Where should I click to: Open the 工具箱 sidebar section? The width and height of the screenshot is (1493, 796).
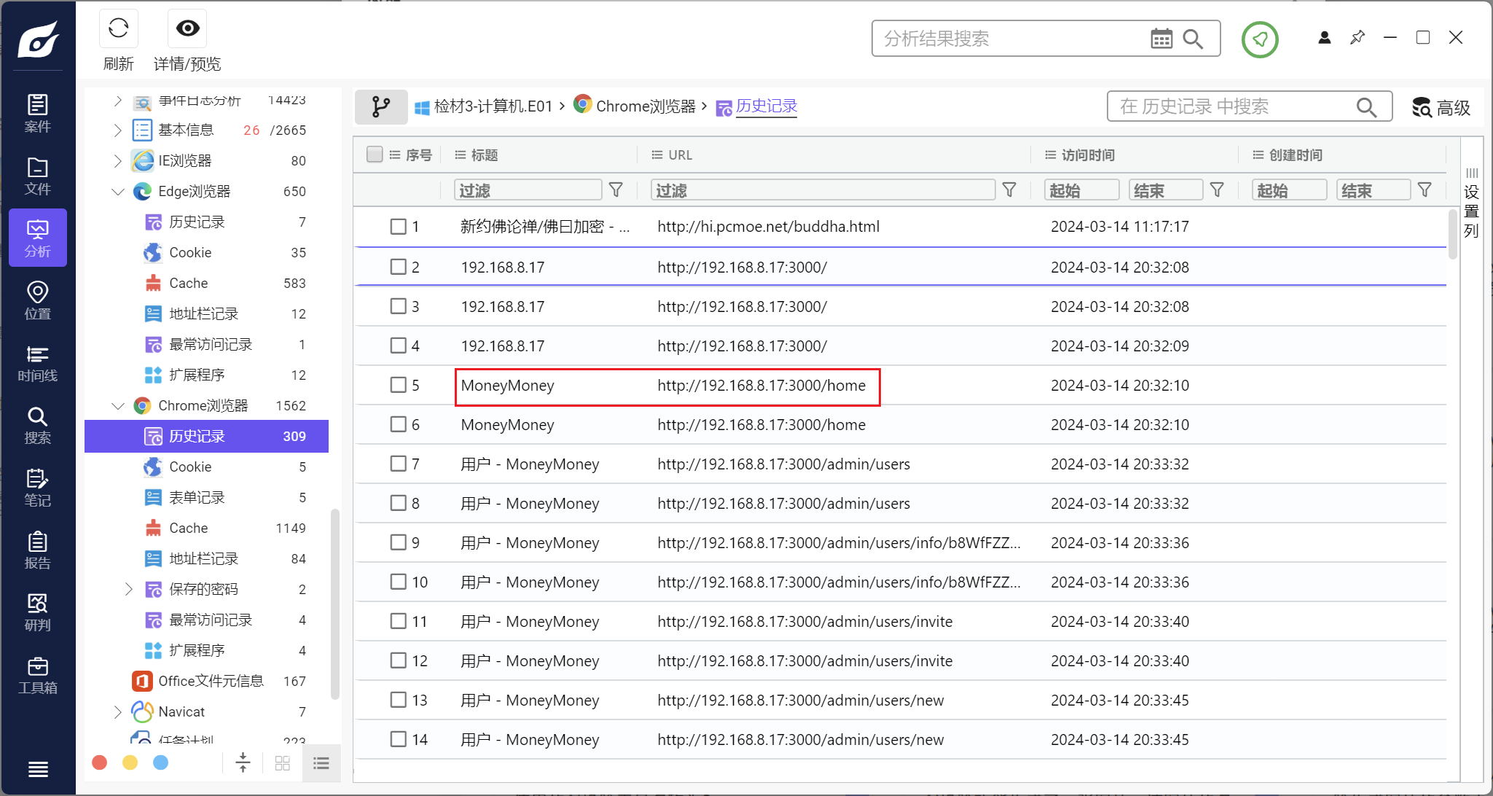38,675
